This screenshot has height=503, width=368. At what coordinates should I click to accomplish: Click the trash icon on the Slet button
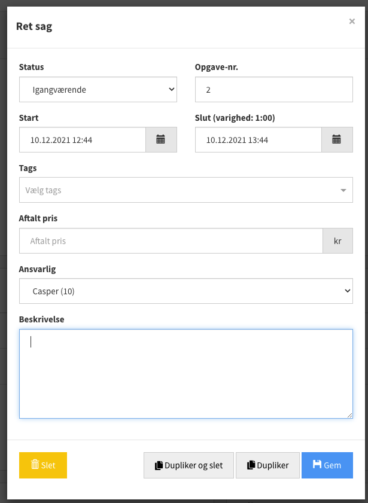[x=35, y=464]
